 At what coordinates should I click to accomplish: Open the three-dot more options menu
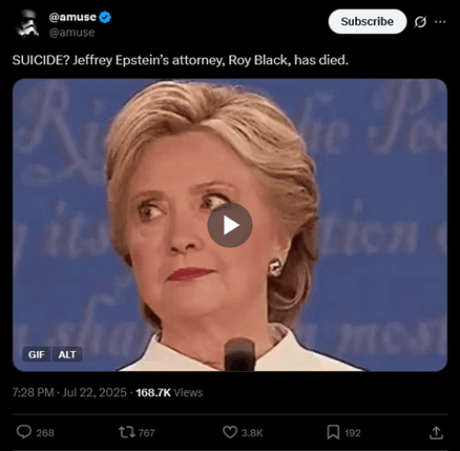click(x=441, y=22)
